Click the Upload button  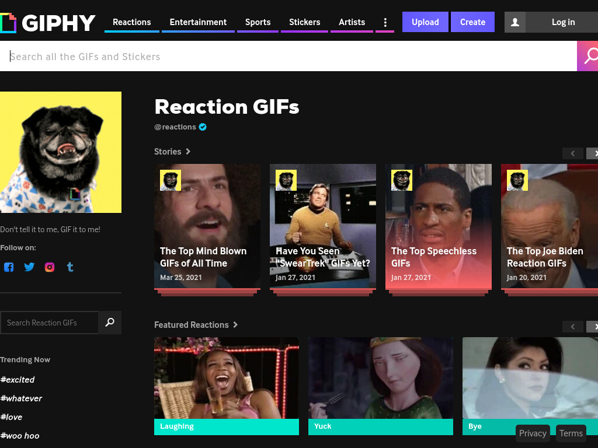tap(425, 22)
